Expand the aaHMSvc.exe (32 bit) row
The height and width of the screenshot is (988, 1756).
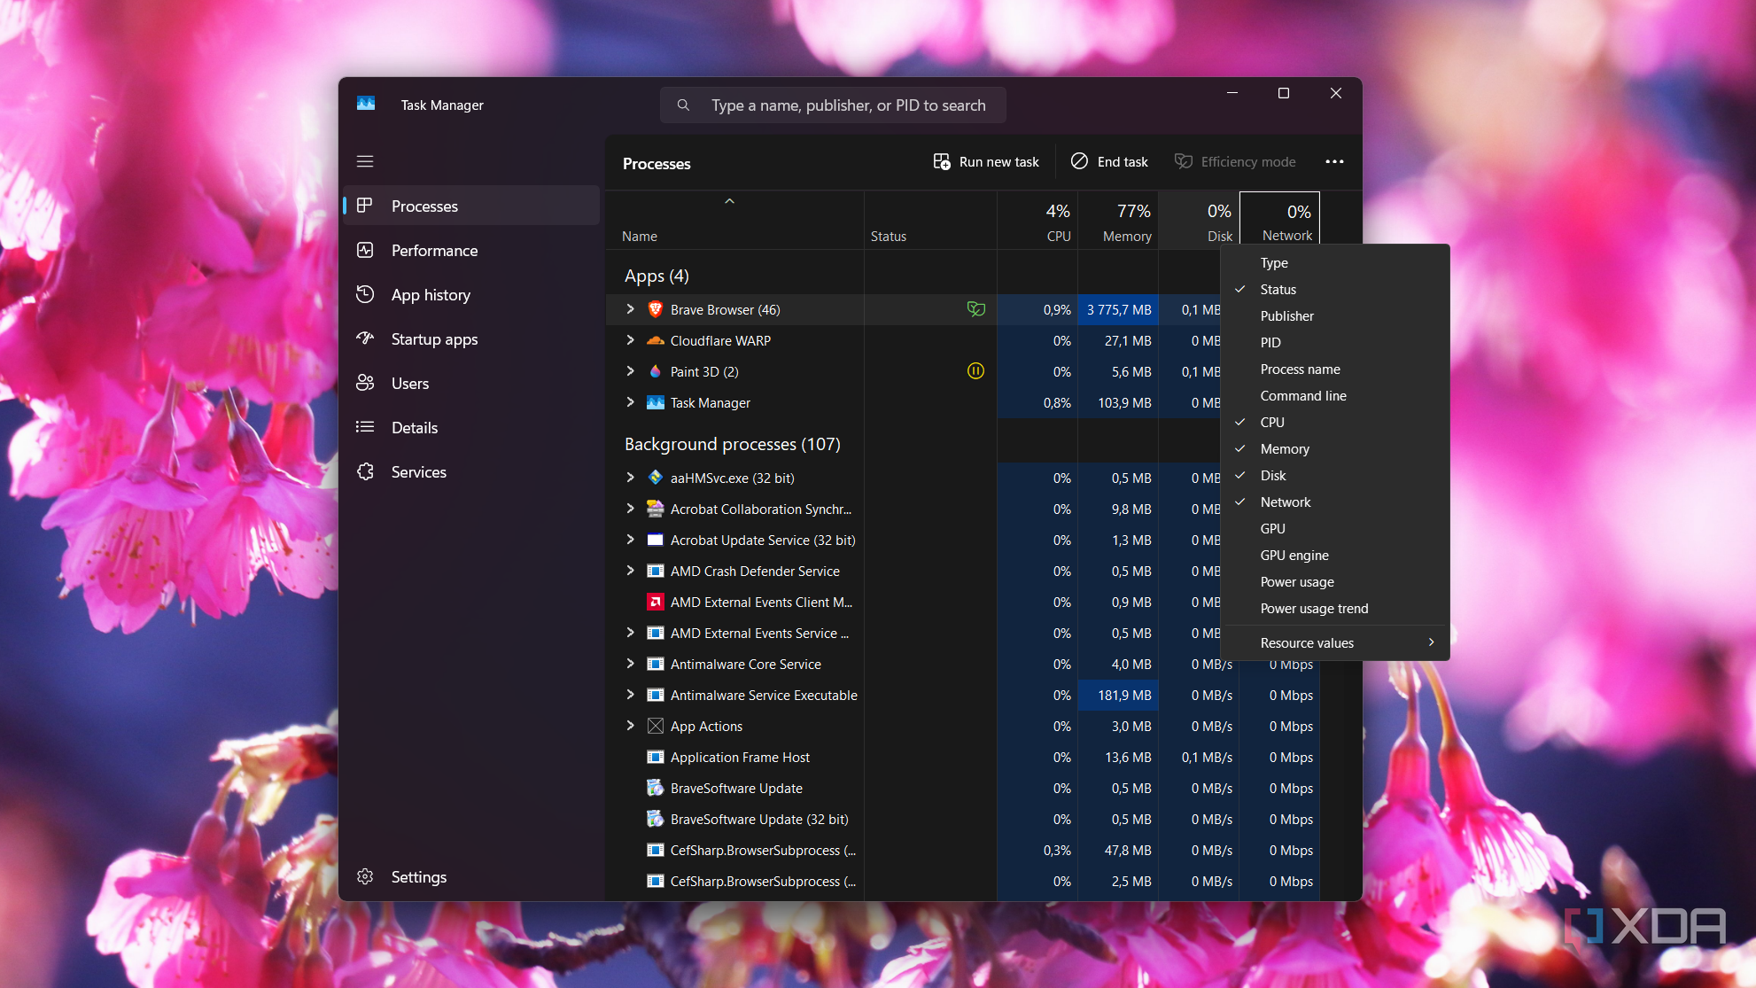point(630,478)
